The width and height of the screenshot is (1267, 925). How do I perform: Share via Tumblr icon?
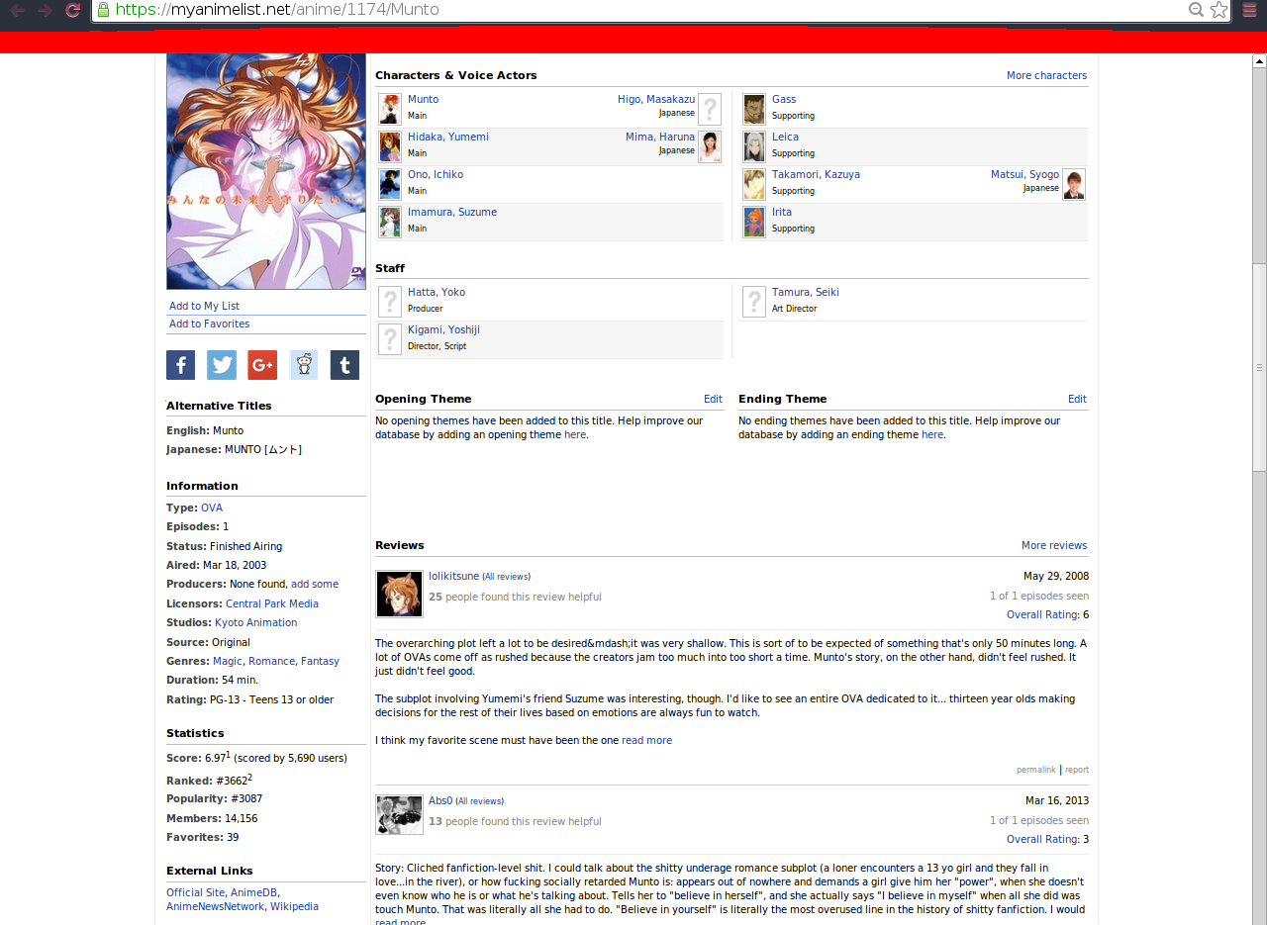(x=344, y=365)
